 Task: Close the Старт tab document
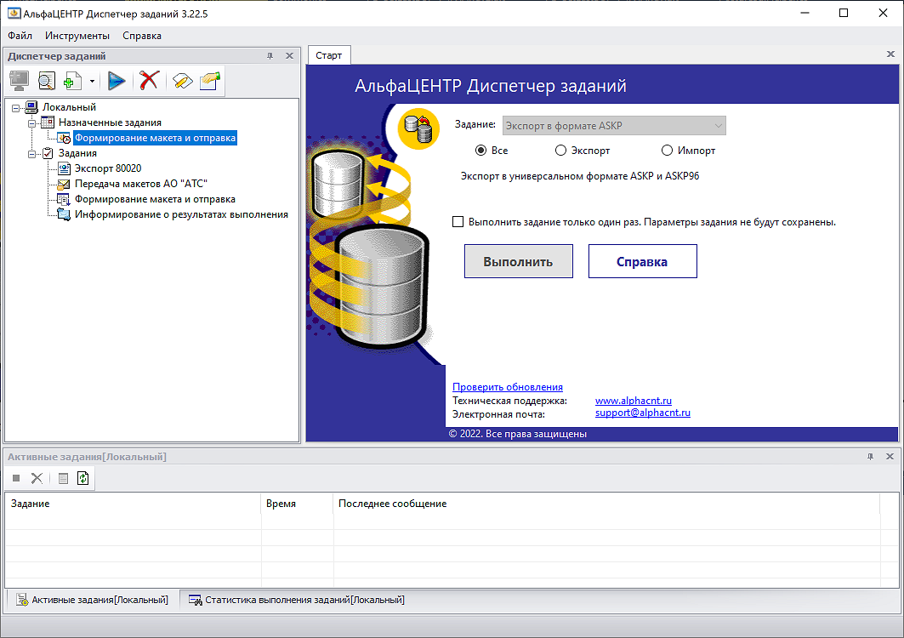click(890, 54)
